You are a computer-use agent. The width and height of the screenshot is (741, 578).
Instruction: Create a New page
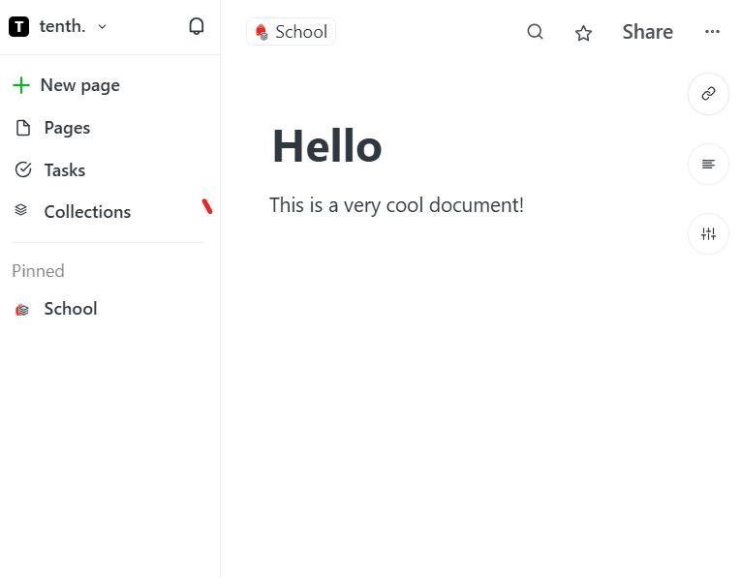point(66,85)
